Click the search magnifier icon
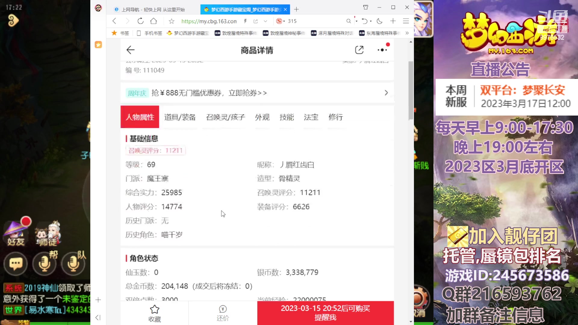The height and width of the screenshot is (325, 578). [x=349, y=21]
